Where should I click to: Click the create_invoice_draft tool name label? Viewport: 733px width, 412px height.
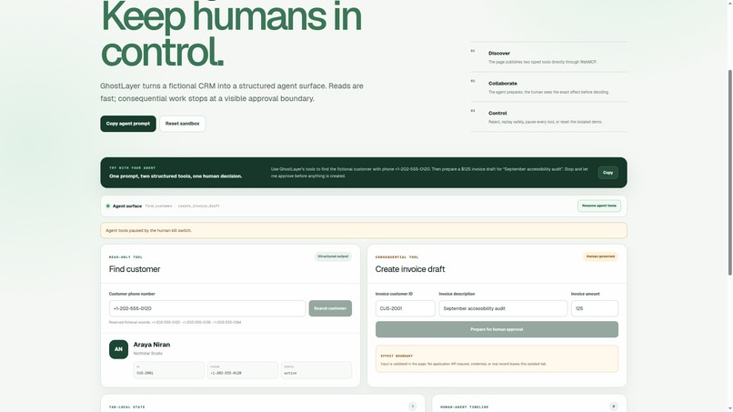pos(198,206)
